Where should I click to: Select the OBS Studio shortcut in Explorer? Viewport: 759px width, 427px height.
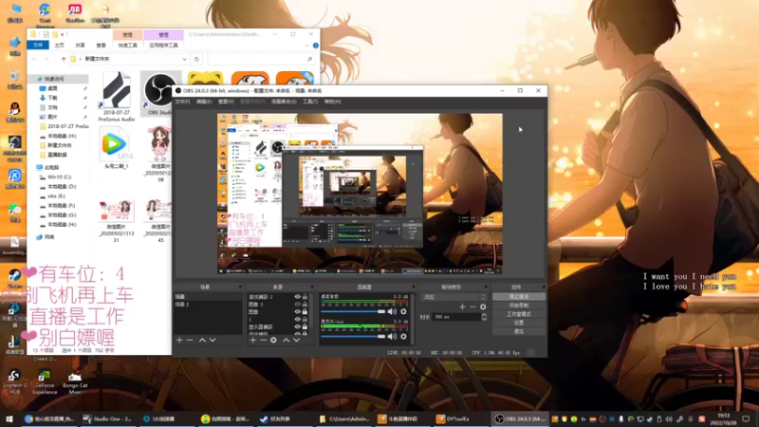click(160, 93)
